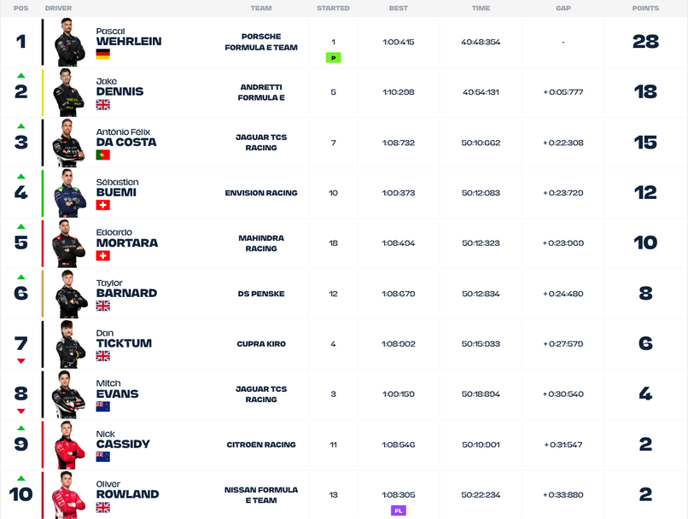Click the green team color bar beside Buemi

coord(43,193)
